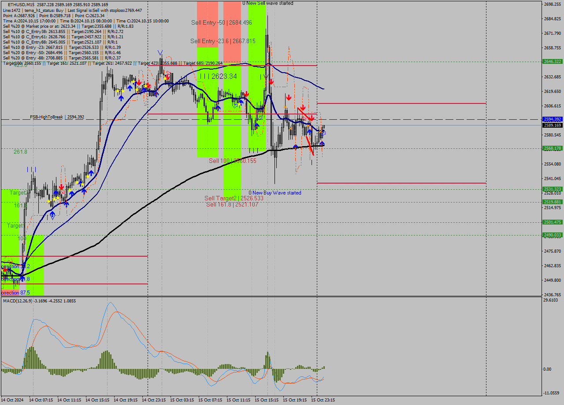Screen dimensions: 564x405
Task: Click the 'New Buy Wave started' label
Action: click(x=275, y=193)
